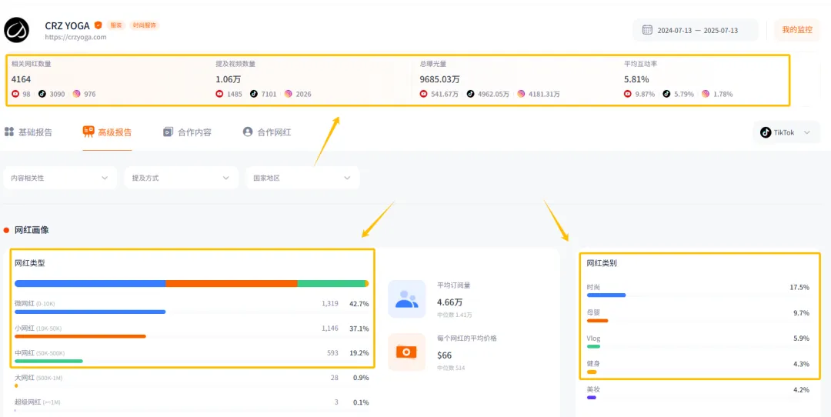Click the orange verified badge beside CRZ YOGA
This screenshot has width=831, height=417.
coord(98,25)
